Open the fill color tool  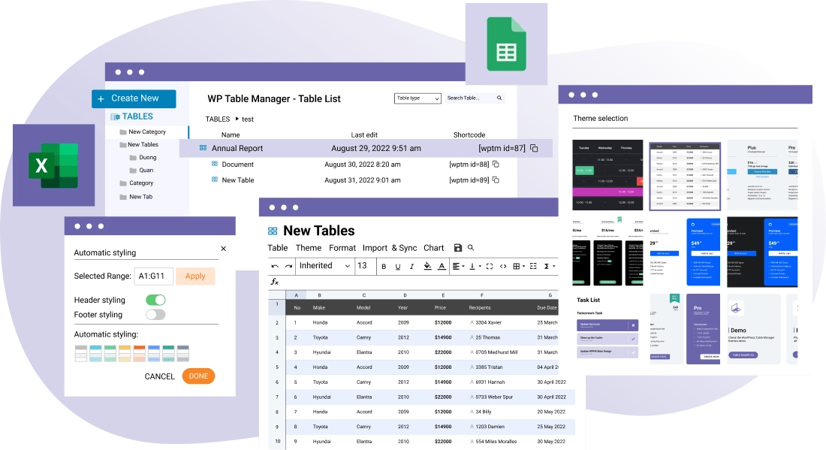[x=427, y=265]
